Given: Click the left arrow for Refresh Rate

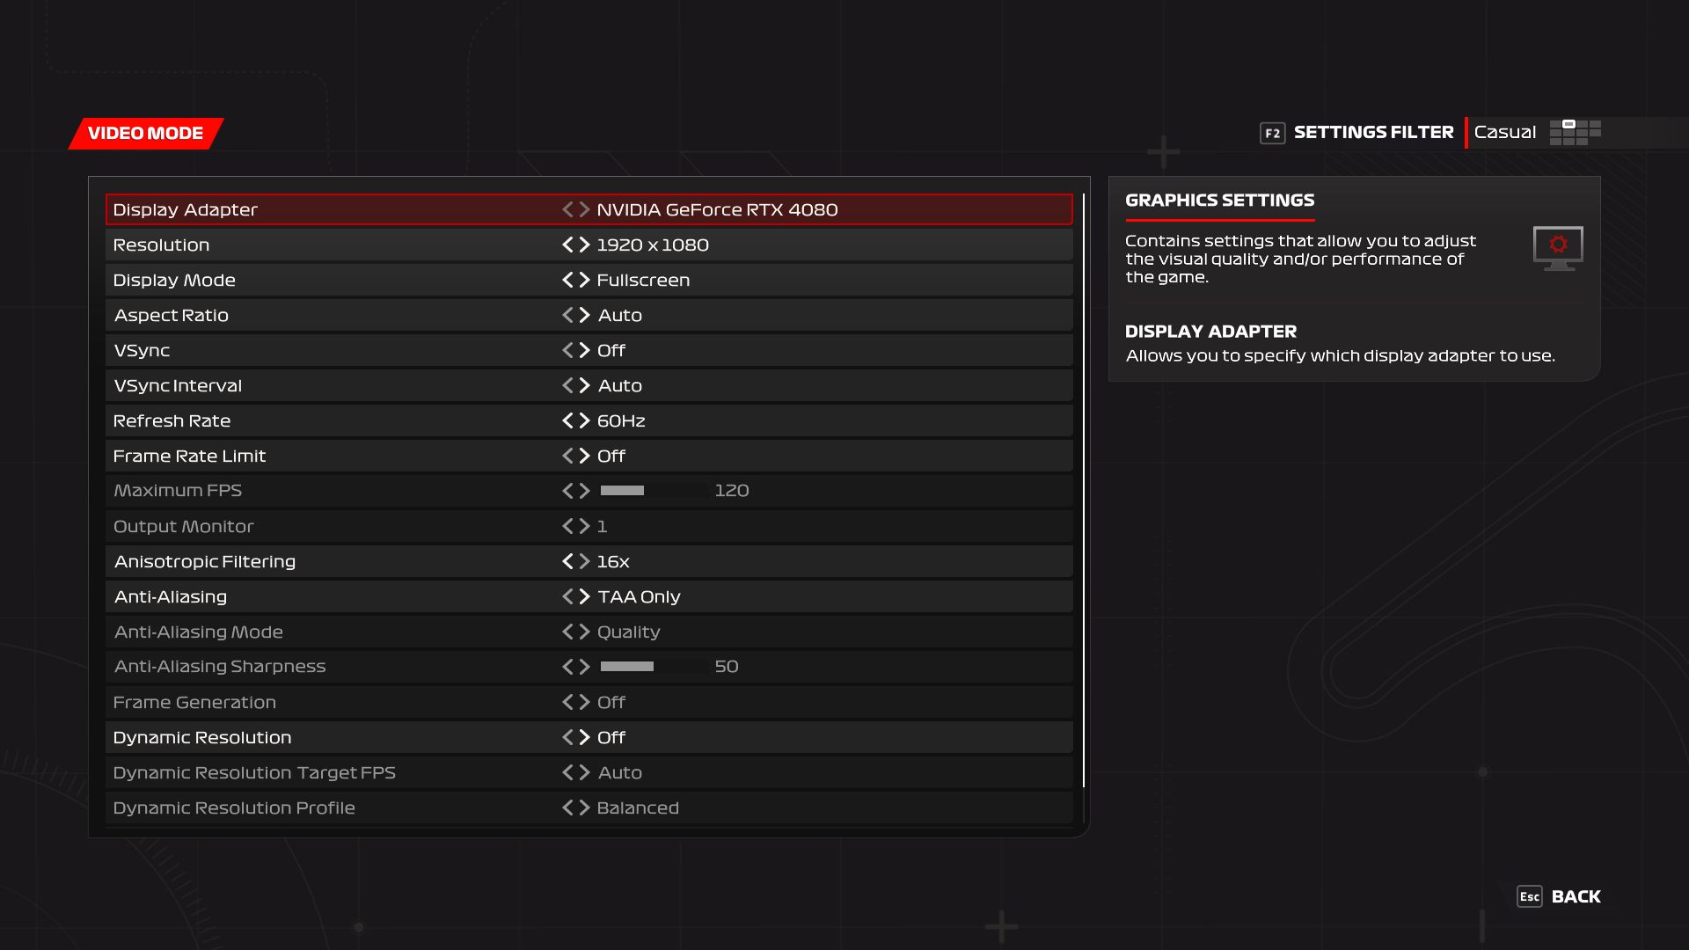Looking at the screenshot, I should coord(567,420).
